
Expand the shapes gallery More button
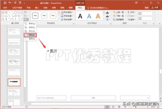click(x=22, y=19)
